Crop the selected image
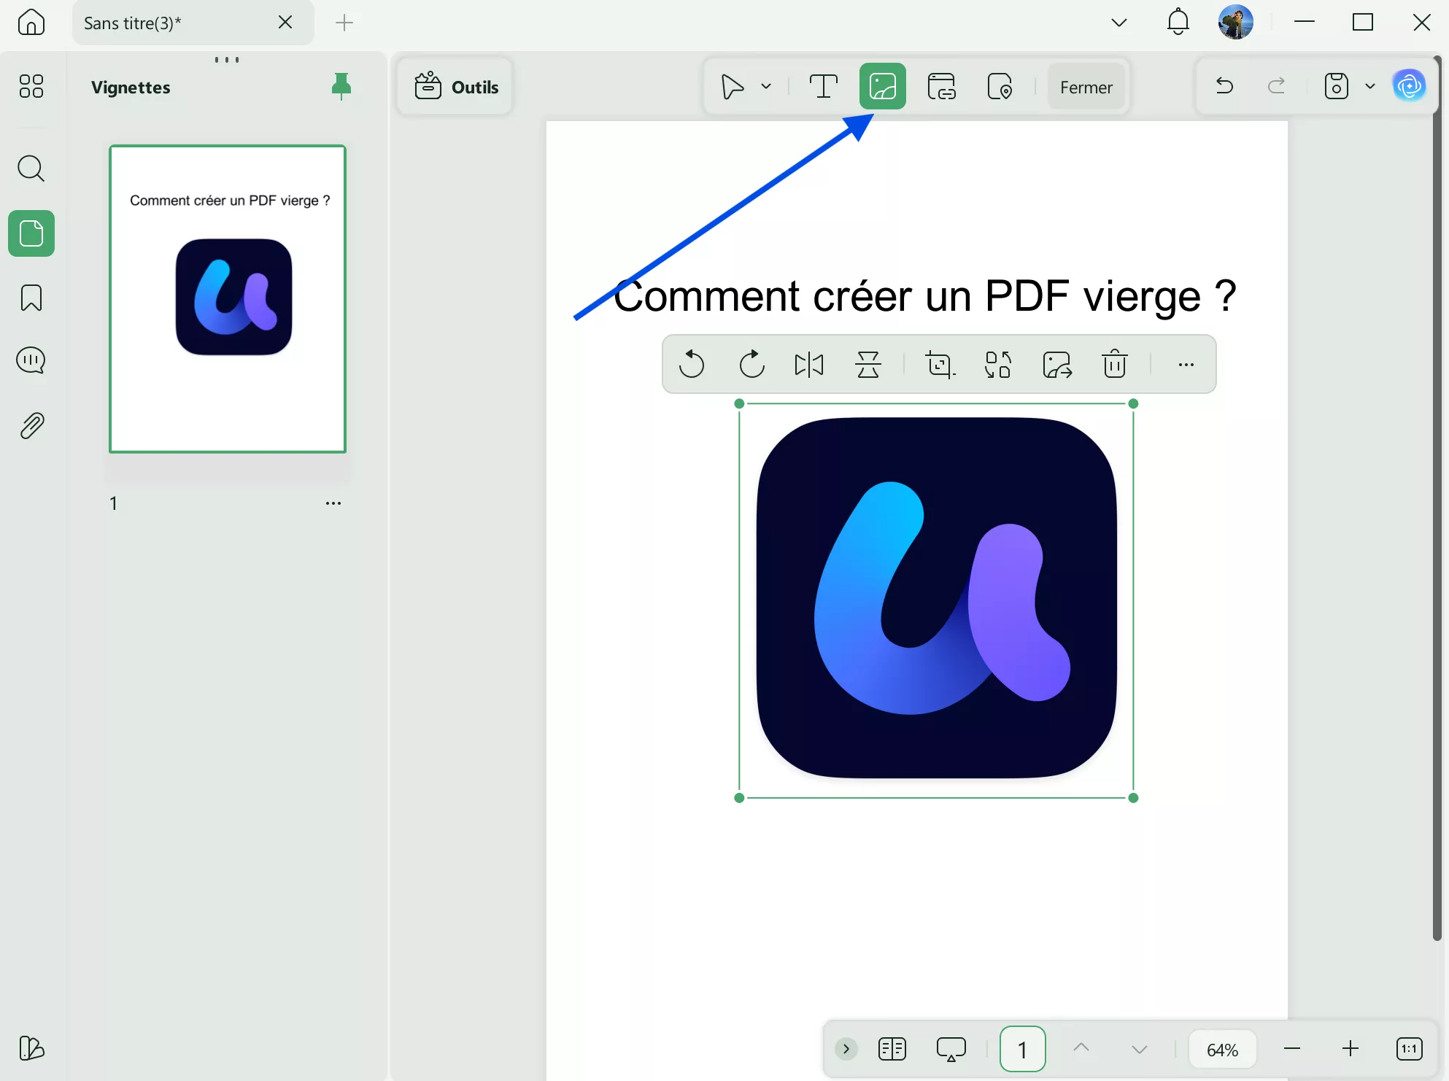This screenshot has height=1081, width=1449. coord(940,365)
